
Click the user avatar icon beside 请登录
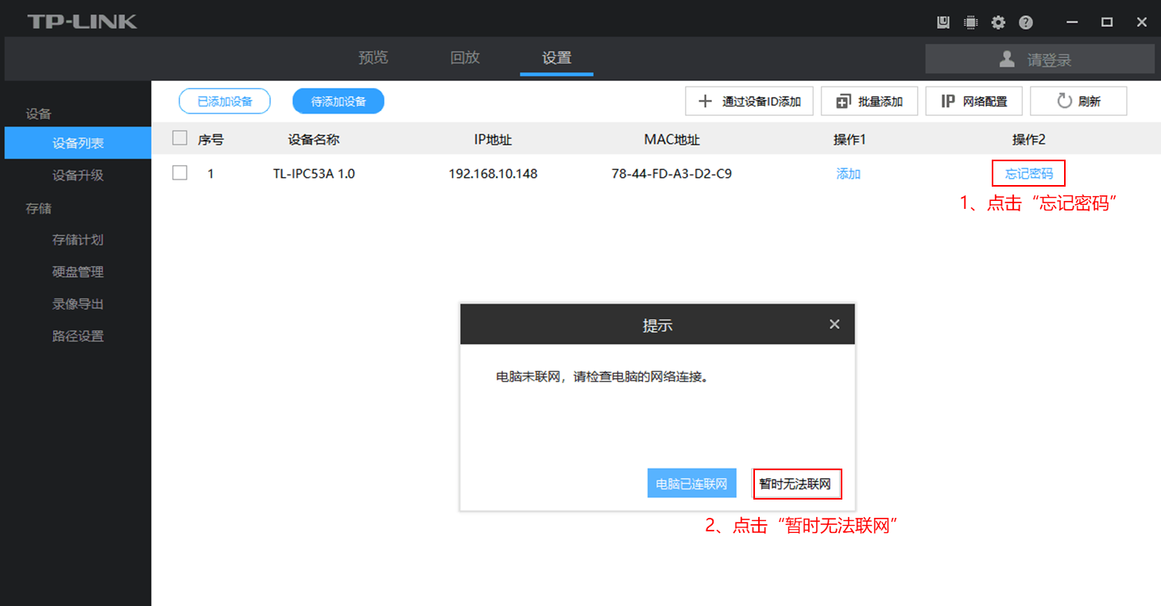1007,59
